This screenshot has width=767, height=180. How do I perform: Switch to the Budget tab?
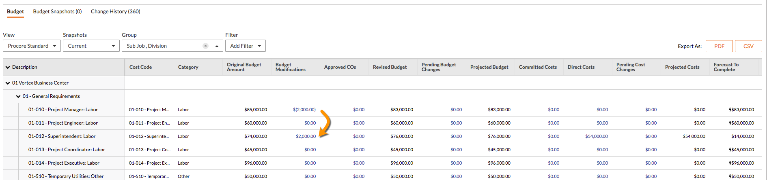tap(15, 11)
